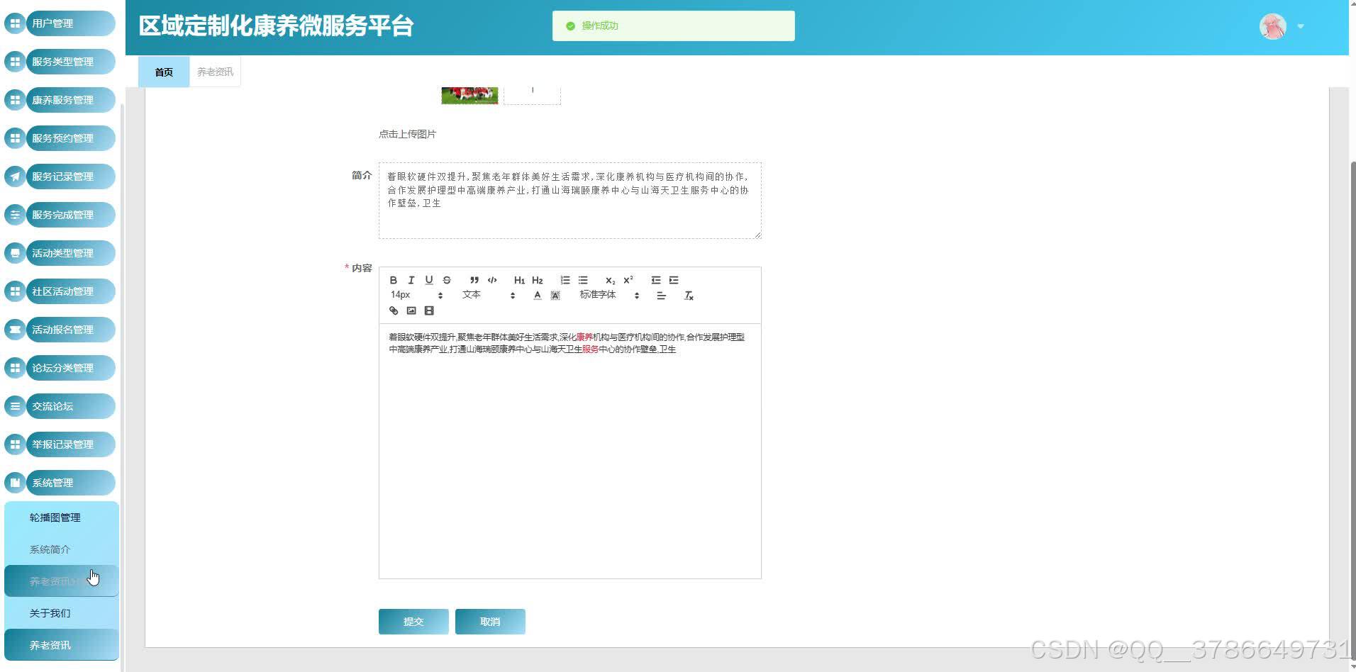Collapse the 系统管理 sidebar menu
The width and height of the screenshot is (1356, 672).
click(60, 483)
